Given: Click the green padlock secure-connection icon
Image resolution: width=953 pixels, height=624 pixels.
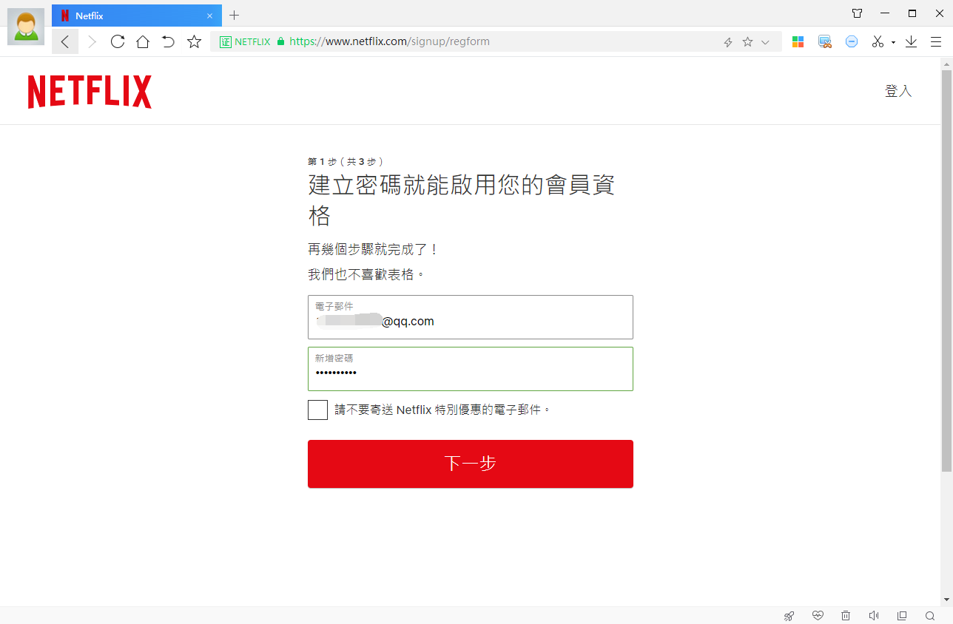Looking at the screenshot, I should coord(280,42).
